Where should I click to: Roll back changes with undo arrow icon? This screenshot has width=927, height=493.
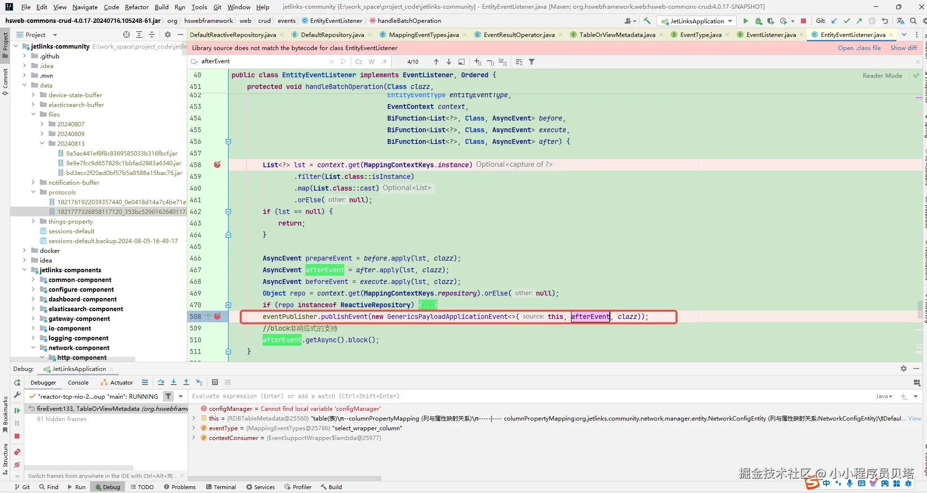pyautogui.click(x=885, y=21)
